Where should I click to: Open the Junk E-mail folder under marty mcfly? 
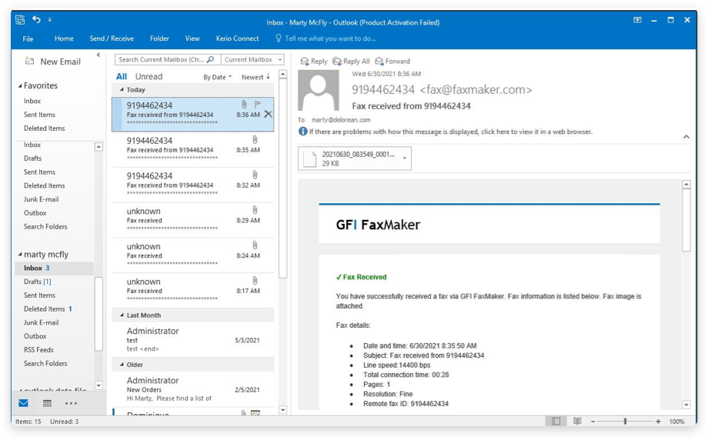click(41, 322)
